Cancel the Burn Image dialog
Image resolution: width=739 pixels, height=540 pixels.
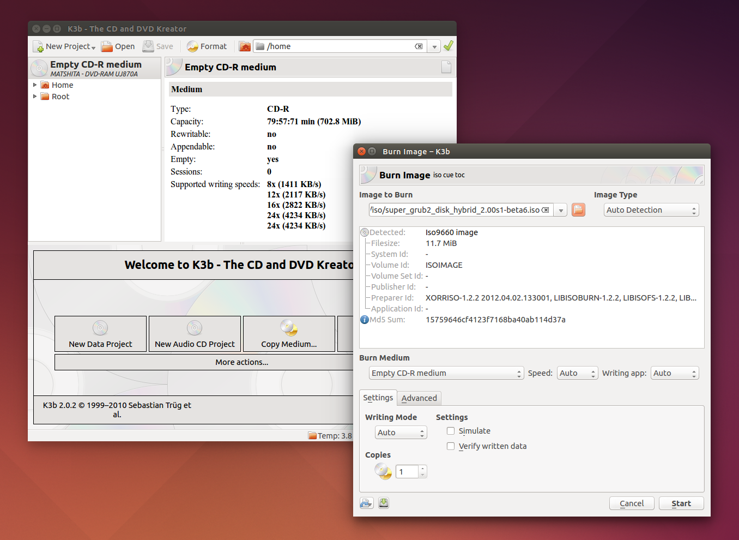click(x=632, y=503)
